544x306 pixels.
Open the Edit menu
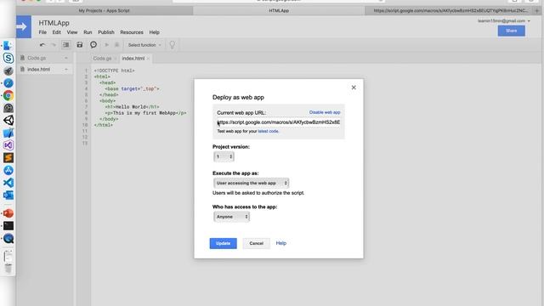[57, 32]
